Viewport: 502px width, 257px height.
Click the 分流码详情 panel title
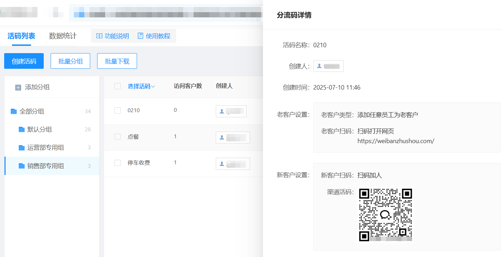pyautogui.click(x=294, y=15)
